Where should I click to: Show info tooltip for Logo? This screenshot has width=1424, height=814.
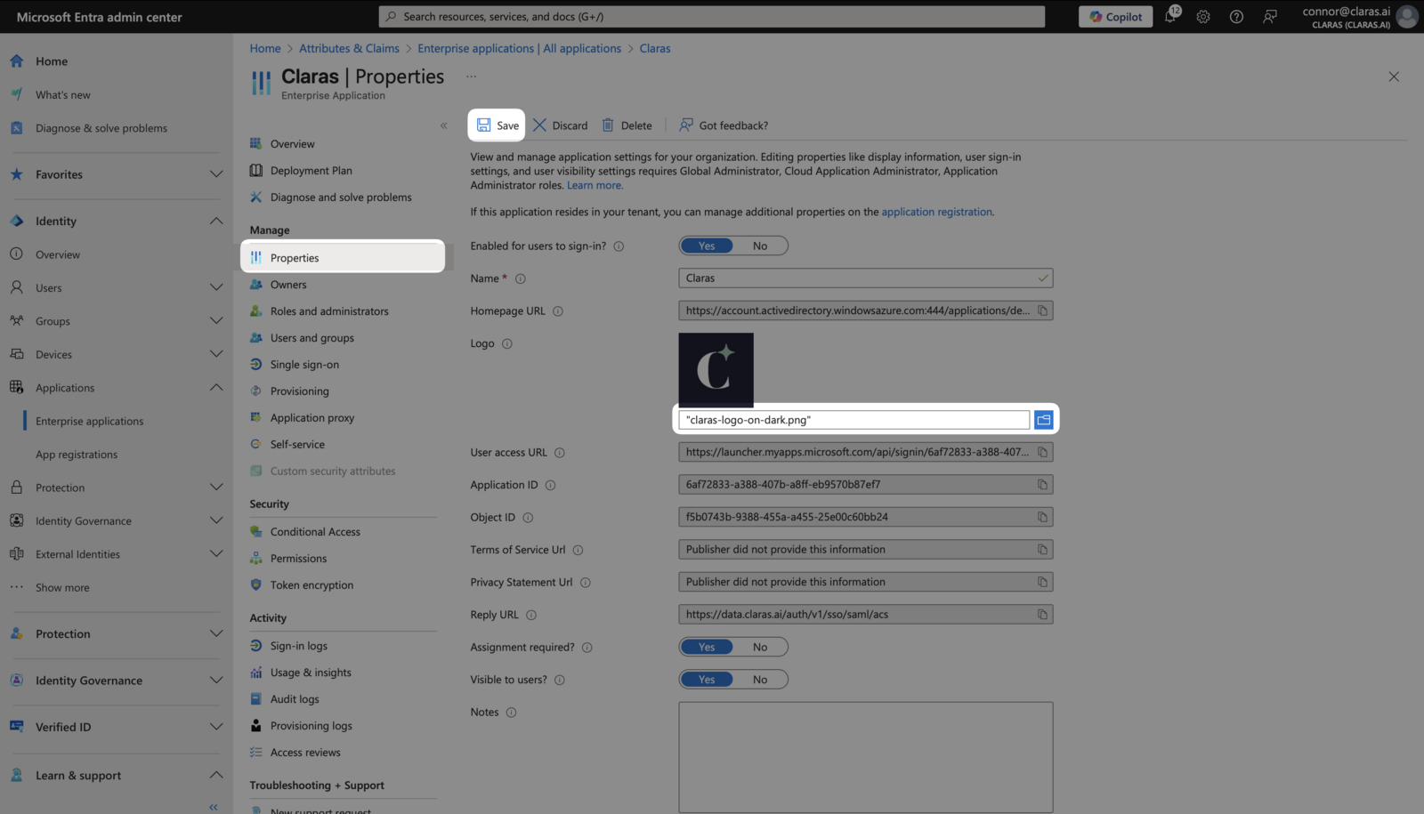click(x=507, y=343)
